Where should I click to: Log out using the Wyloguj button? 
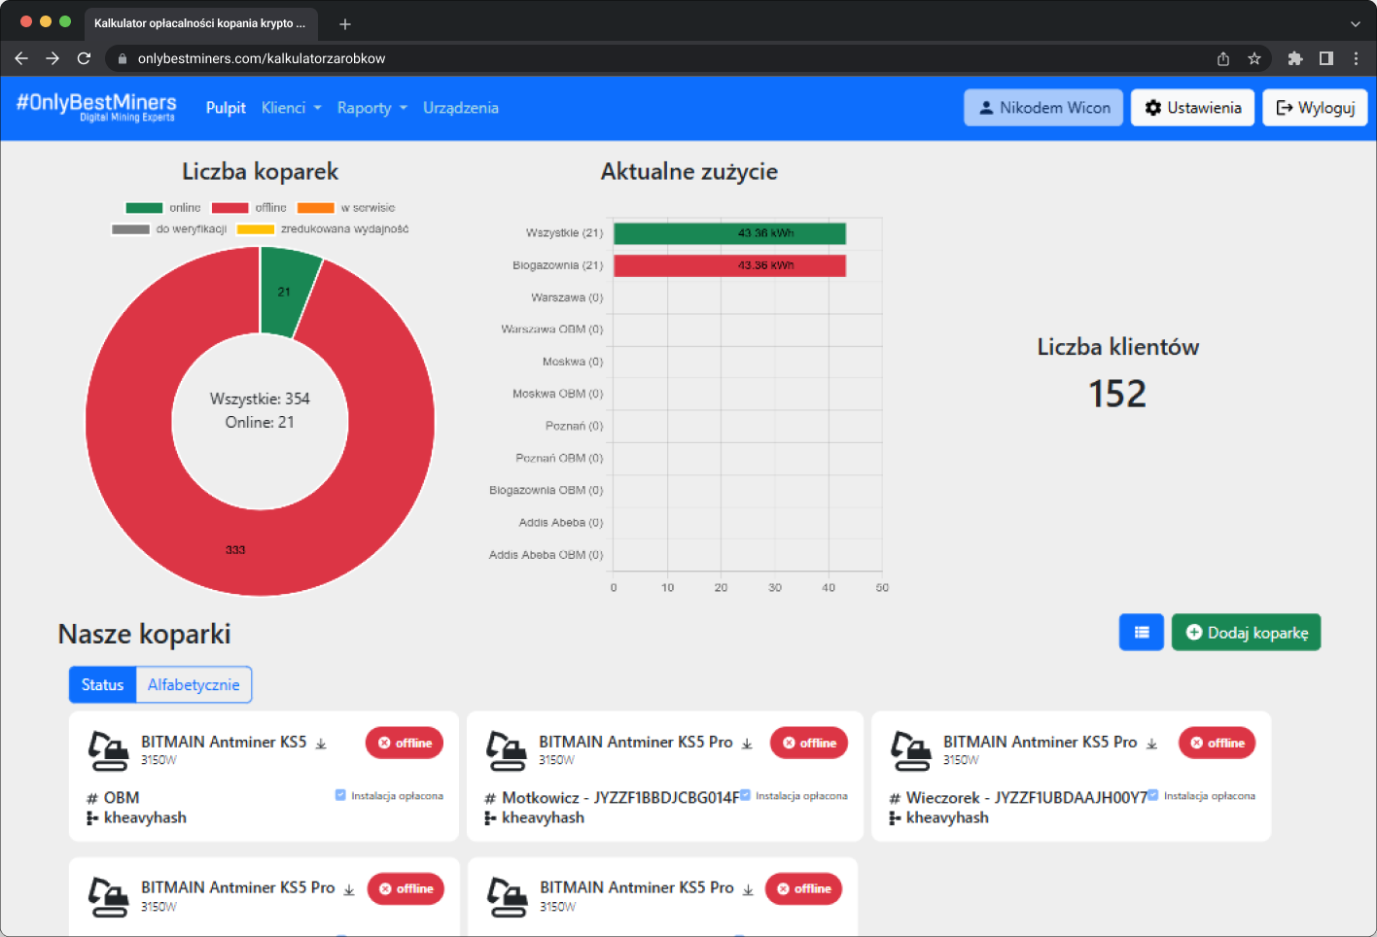point(1315,107)
